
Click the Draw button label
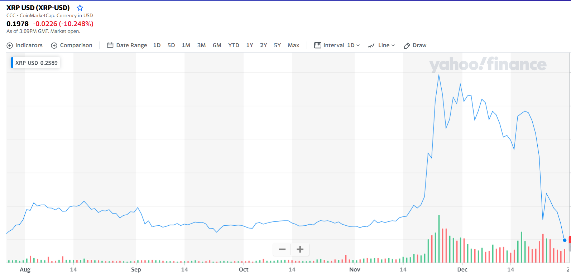(x=419, y=45)
